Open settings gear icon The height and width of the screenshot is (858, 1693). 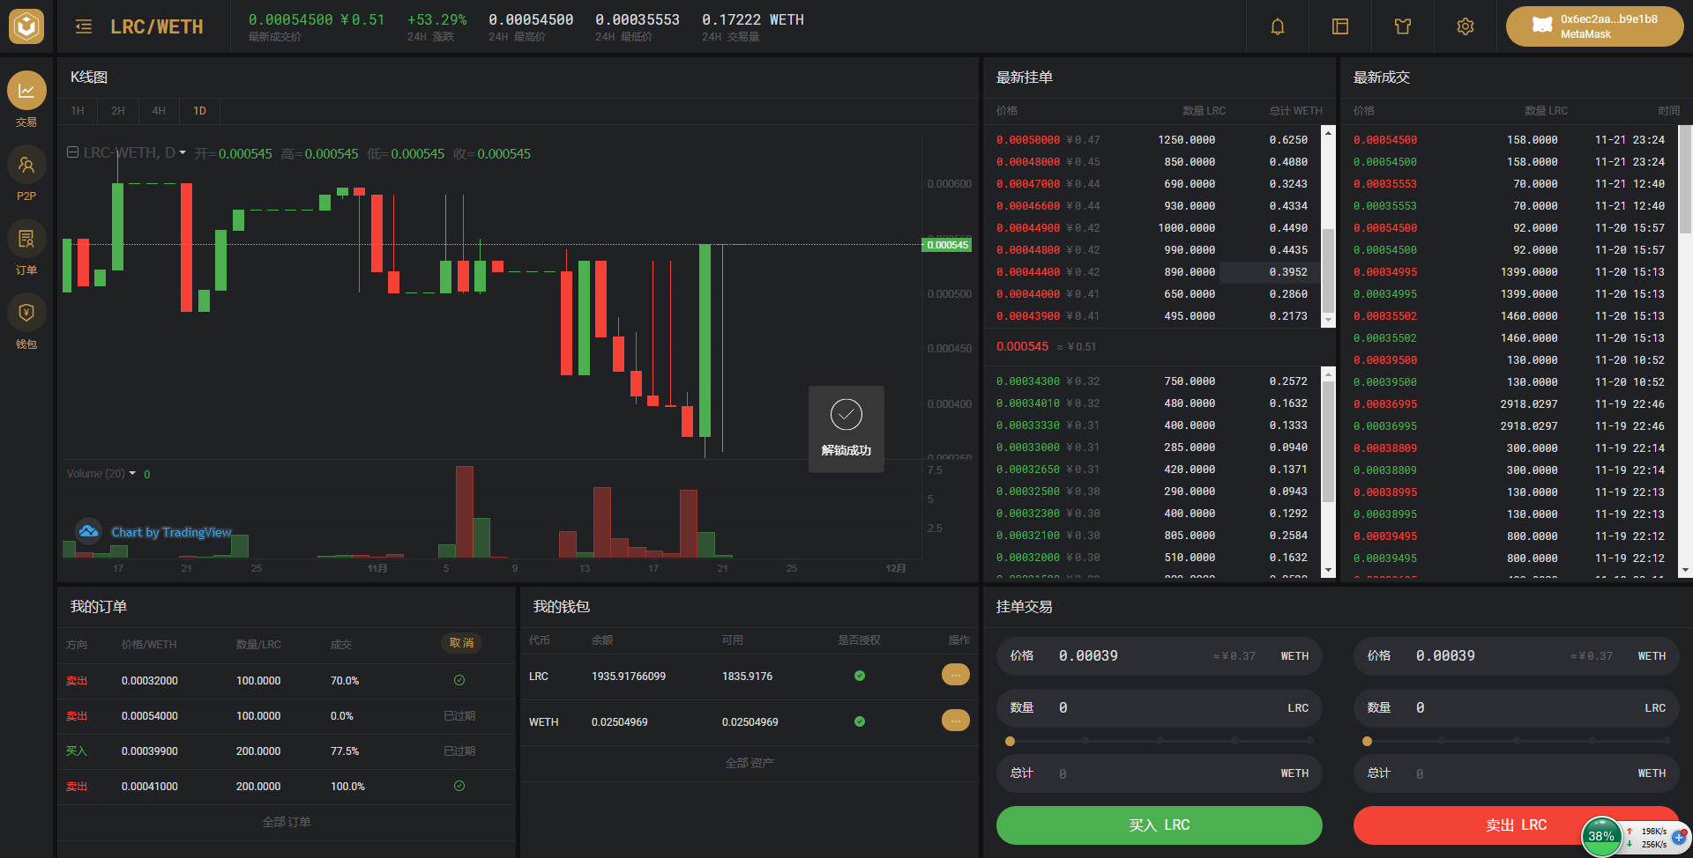[x=1466, y=26]
